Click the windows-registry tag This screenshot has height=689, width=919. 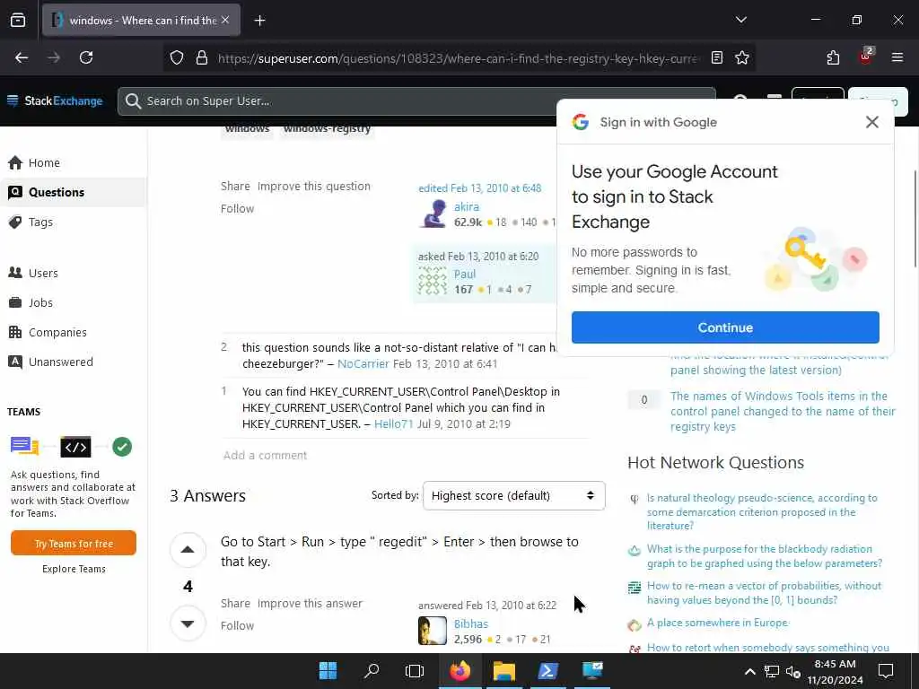(x=327, y=131)
